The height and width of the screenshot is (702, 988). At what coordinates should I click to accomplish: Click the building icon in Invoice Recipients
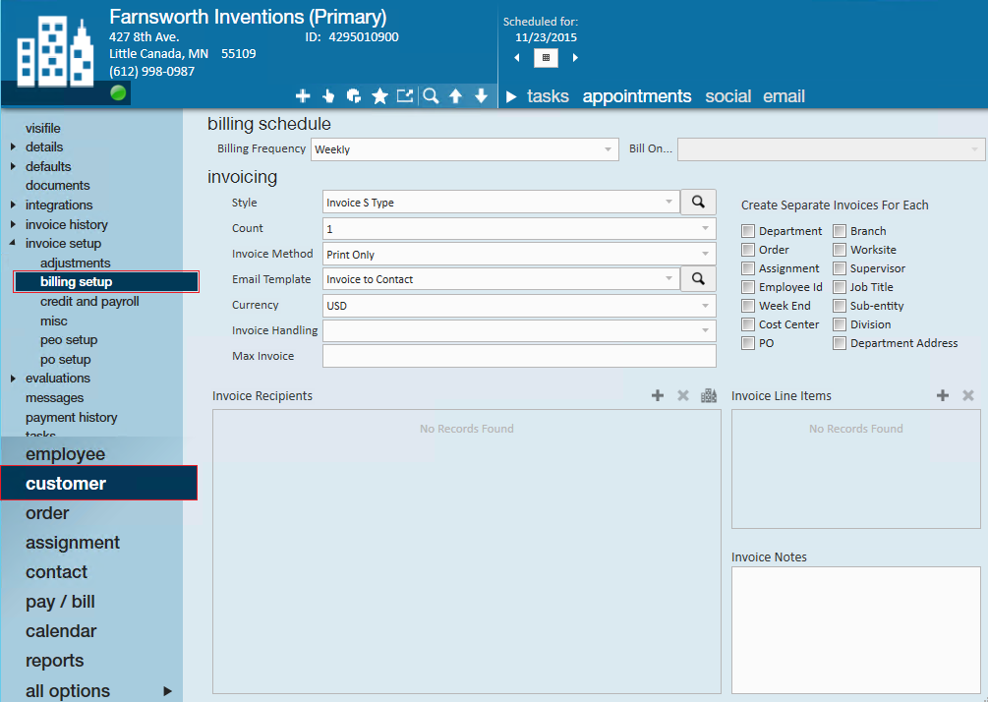click(709, 396)
